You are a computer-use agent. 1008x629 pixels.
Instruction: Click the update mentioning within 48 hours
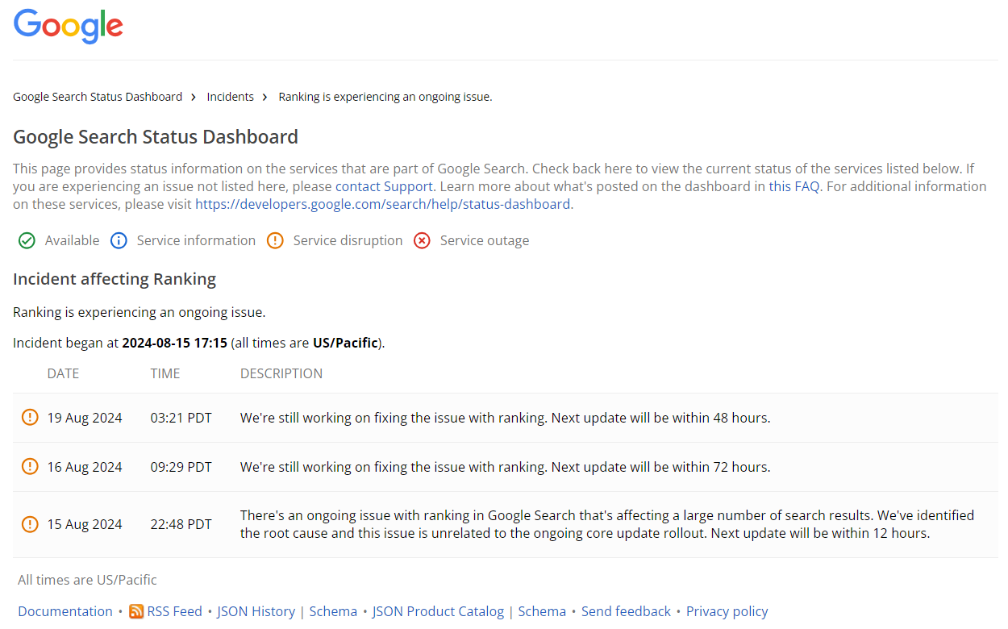pos(505,418)
